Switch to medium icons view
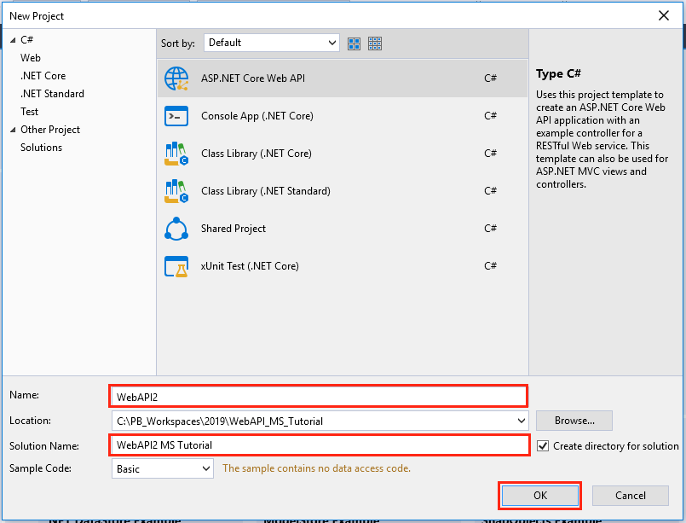The width and height of the screenshot is (686, 523). coord(355,44)
